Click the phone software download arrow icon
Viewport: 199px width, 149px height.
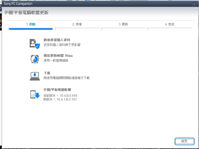click(35, 94)
